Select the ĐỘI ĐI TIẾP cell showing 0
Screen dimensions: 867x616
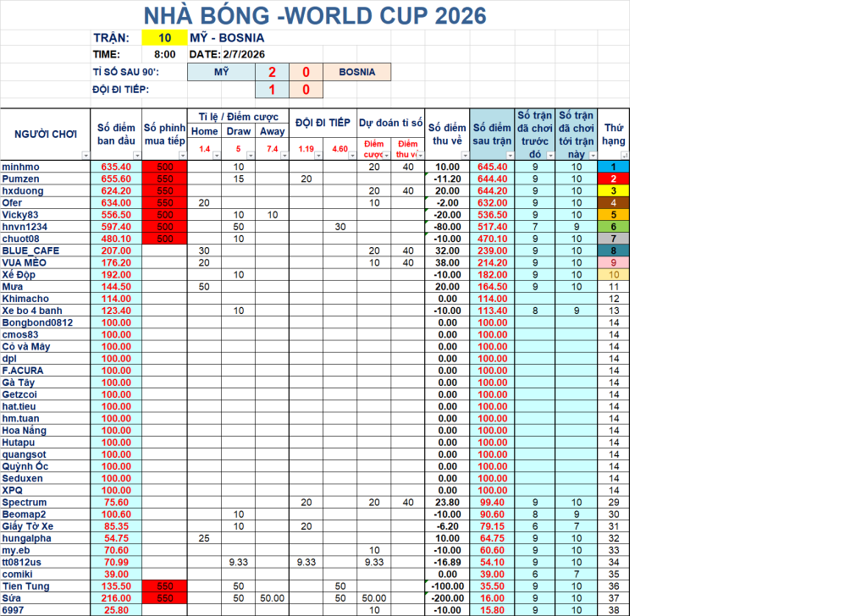(x=306, y=90)
